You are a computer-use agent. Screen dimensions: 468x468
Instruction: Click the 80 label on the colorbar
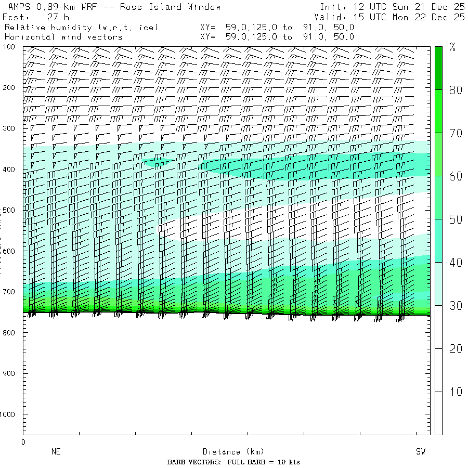[x=456, y=90]
